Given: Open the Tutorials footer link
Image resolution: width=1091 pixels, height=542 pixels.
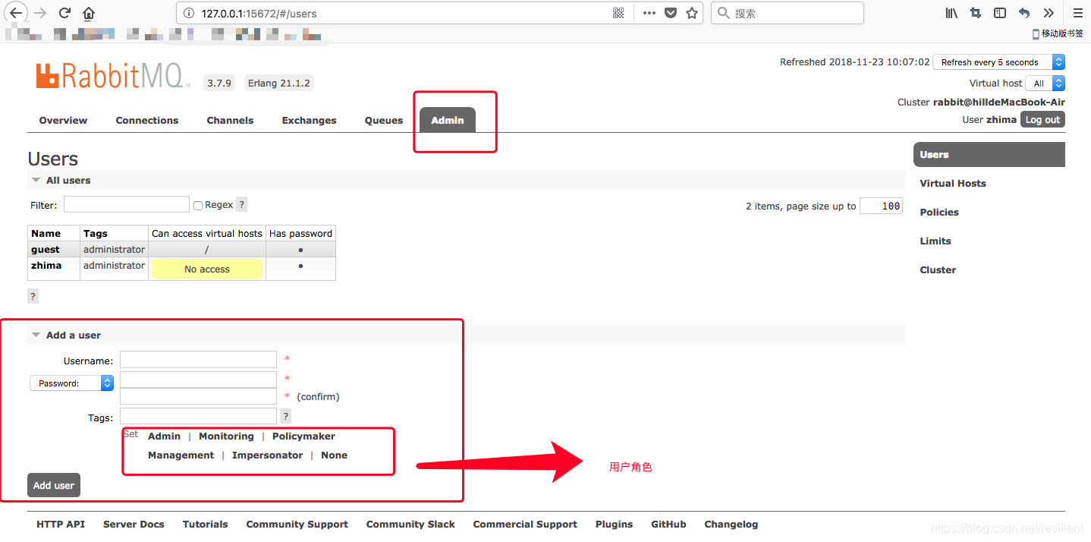Looking at the screenshot, I should [205, 524].
